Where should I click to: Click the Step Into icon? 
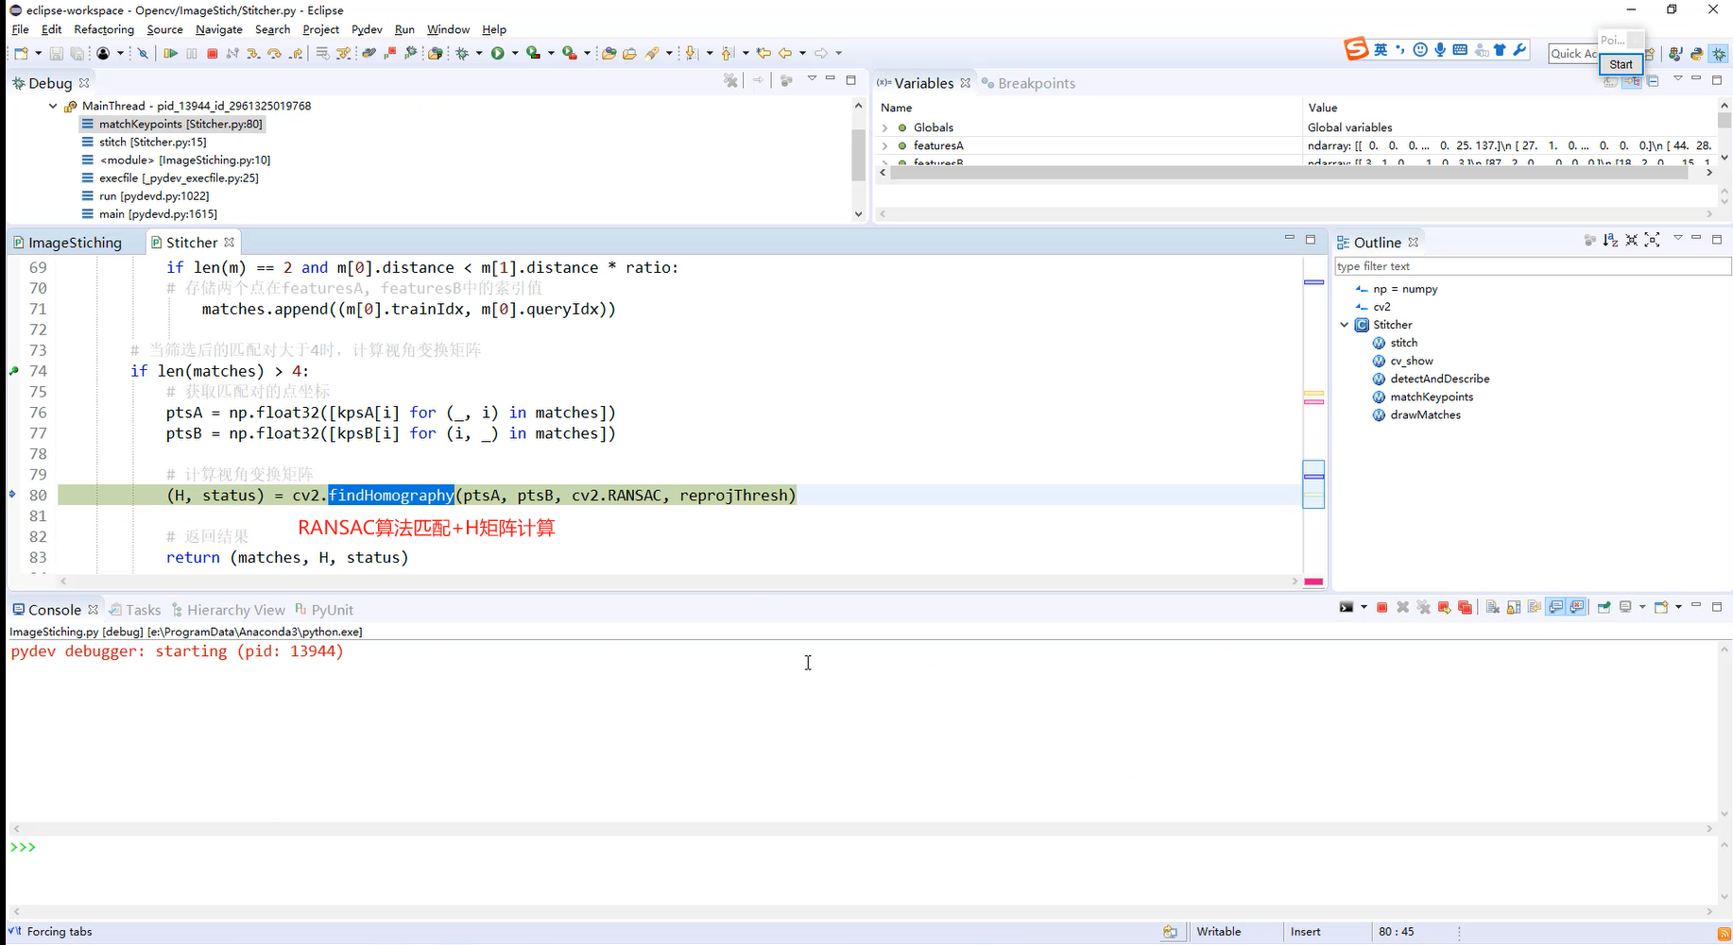[x=252, y=53]
